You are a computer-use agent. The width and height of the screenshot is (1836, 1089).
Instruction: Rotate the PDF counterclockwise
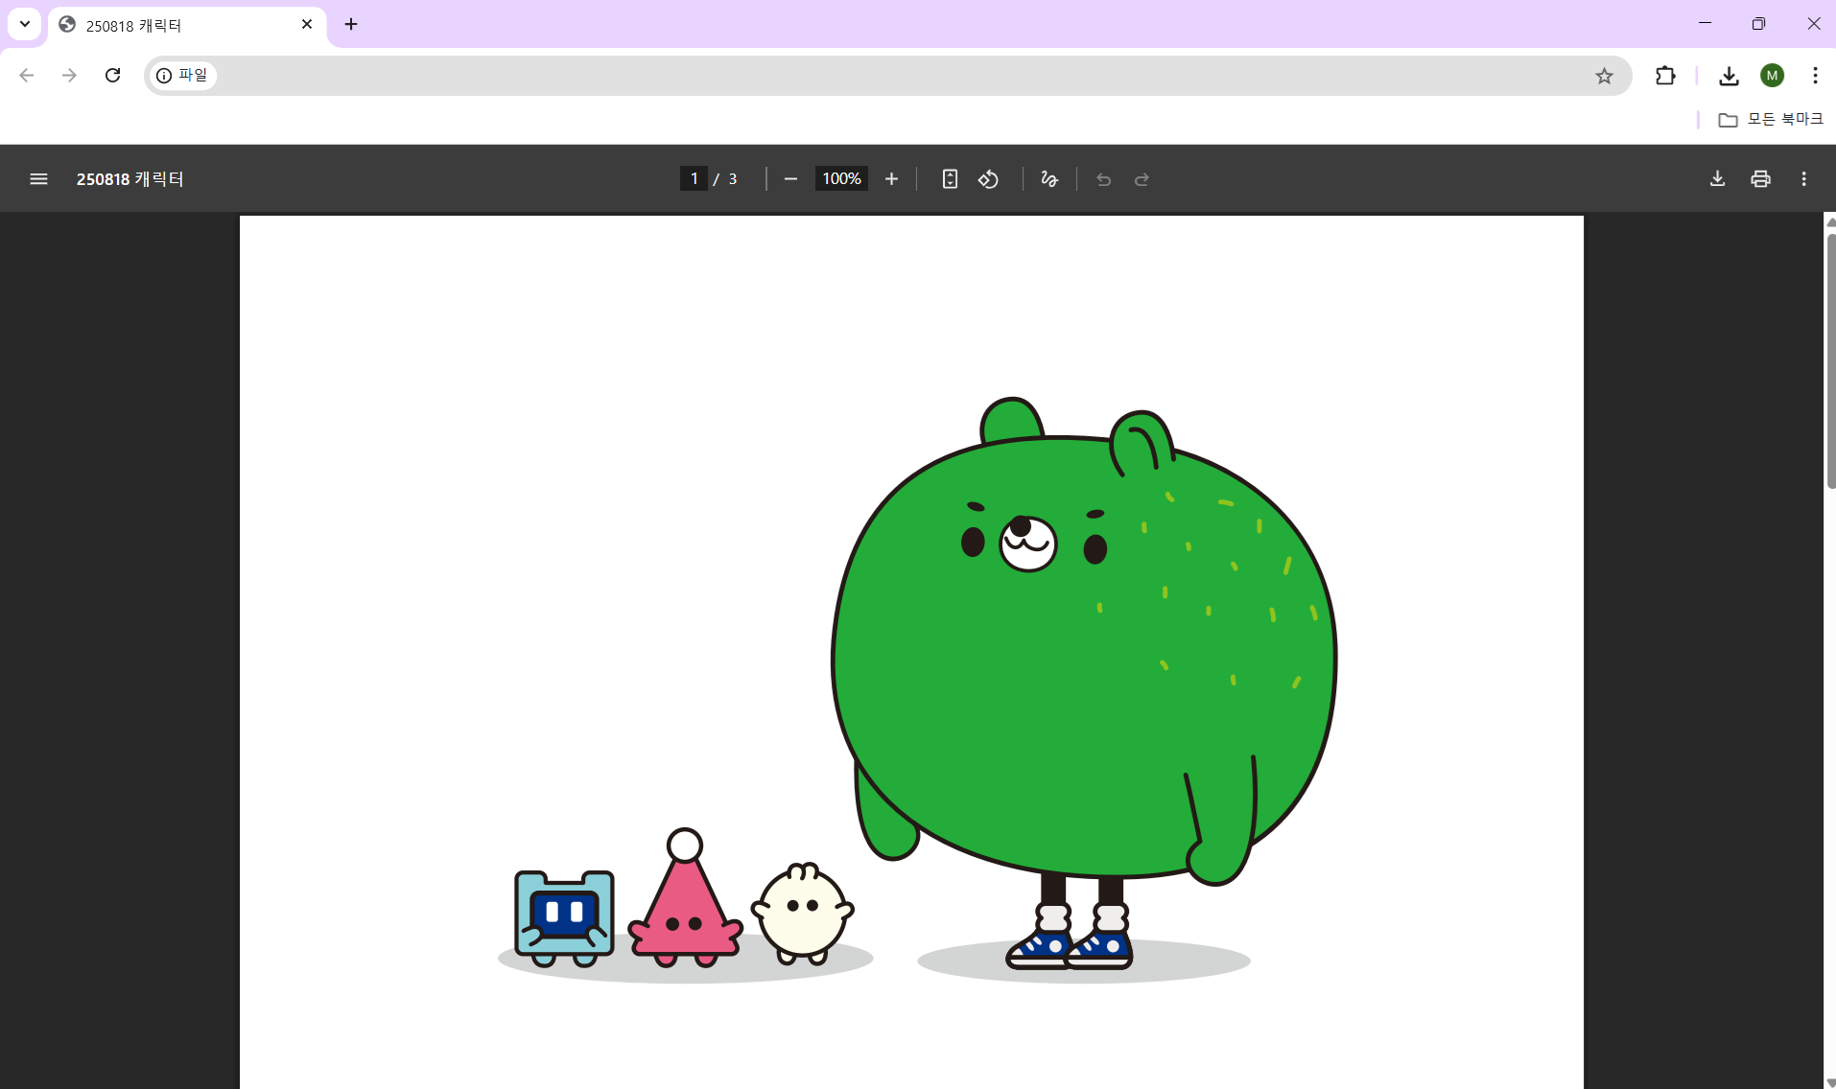pyautogui.click(x=988, y=179)
